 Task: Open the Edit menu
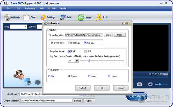tap(18, 8)
